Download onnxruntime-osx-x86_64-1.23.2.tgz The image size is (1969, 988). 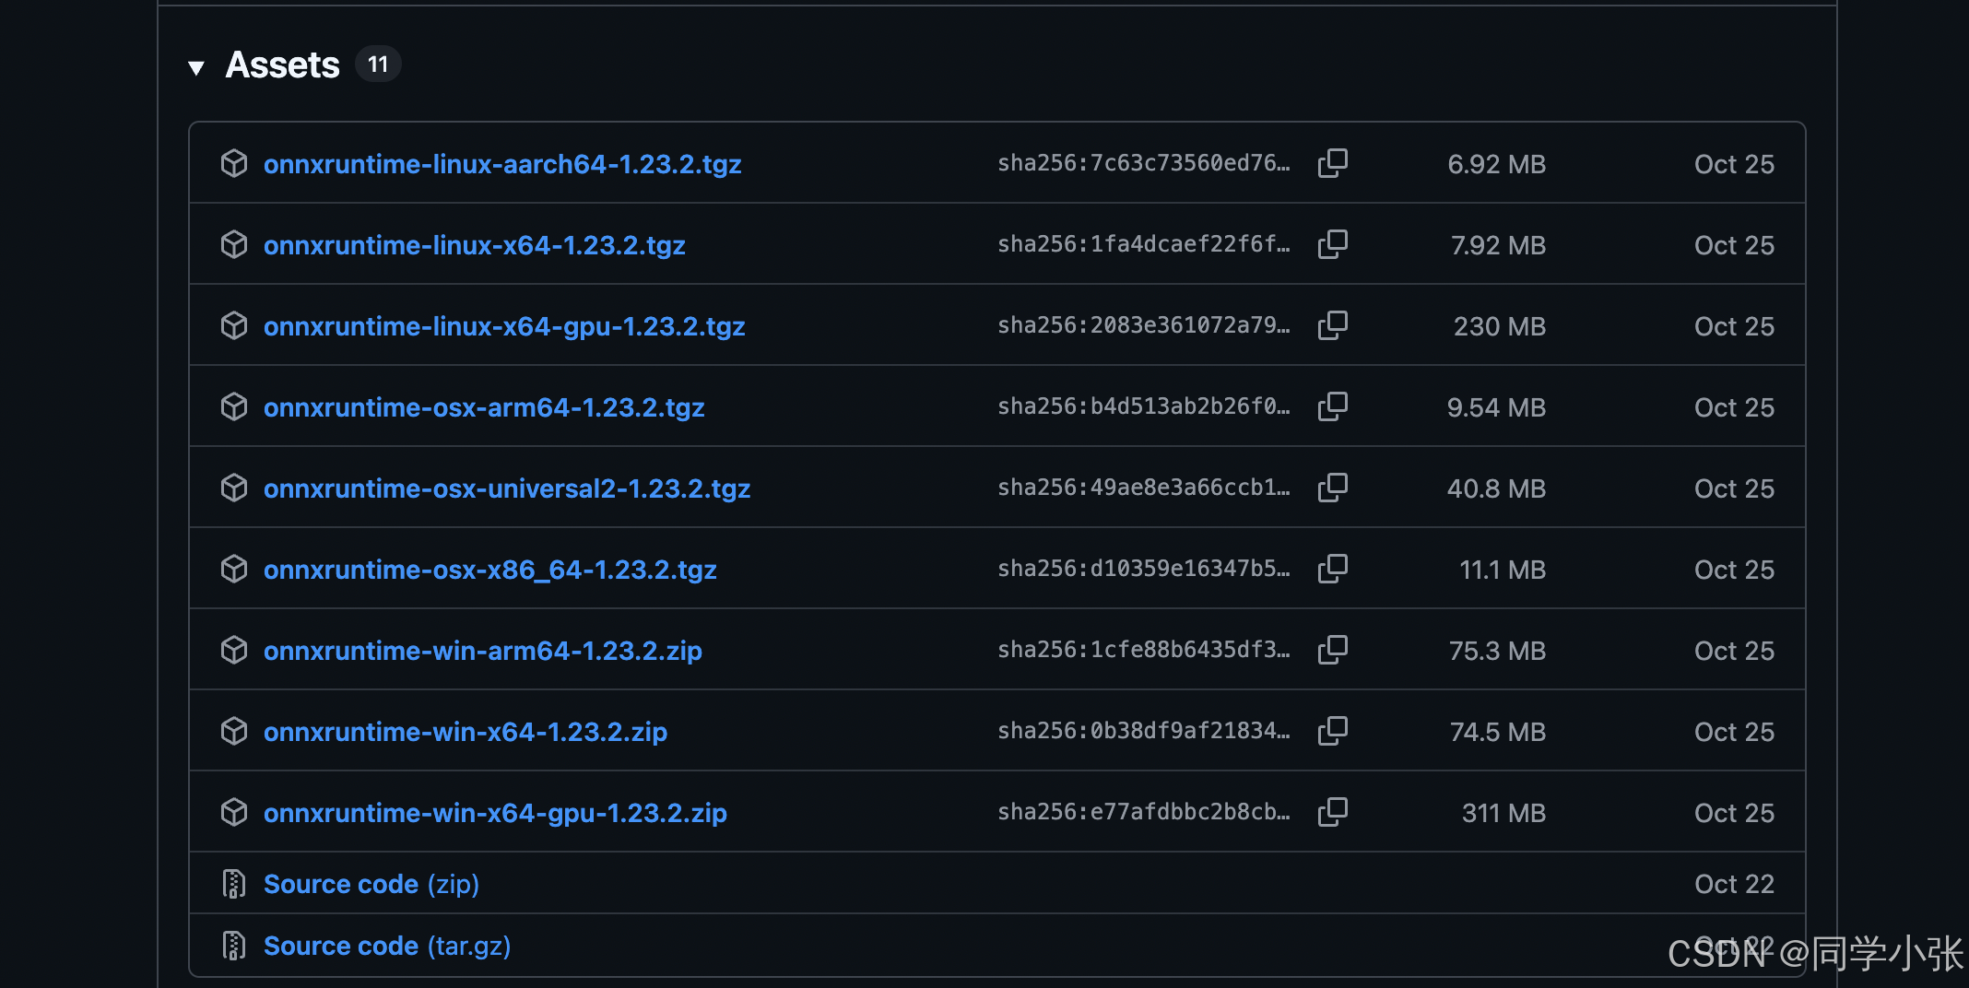click(490, 570)
